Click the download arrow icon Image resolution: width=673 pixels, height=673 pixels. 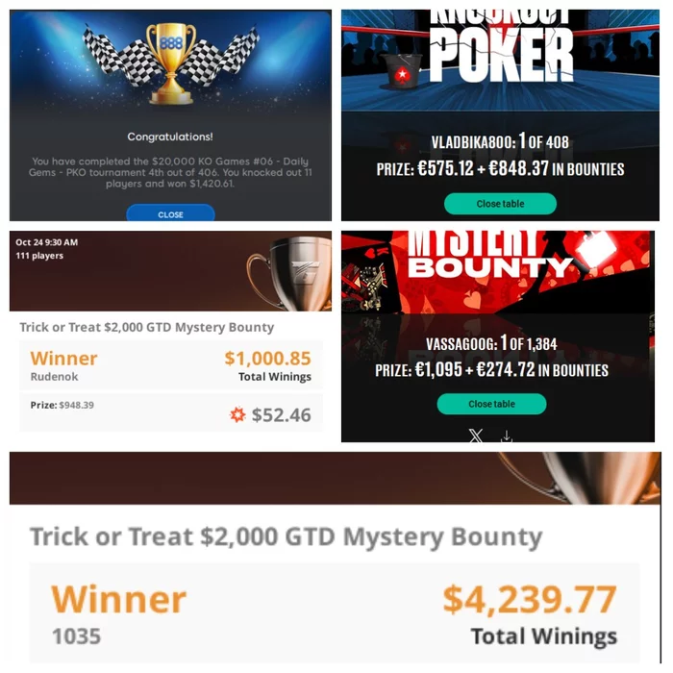pos(507,436)
